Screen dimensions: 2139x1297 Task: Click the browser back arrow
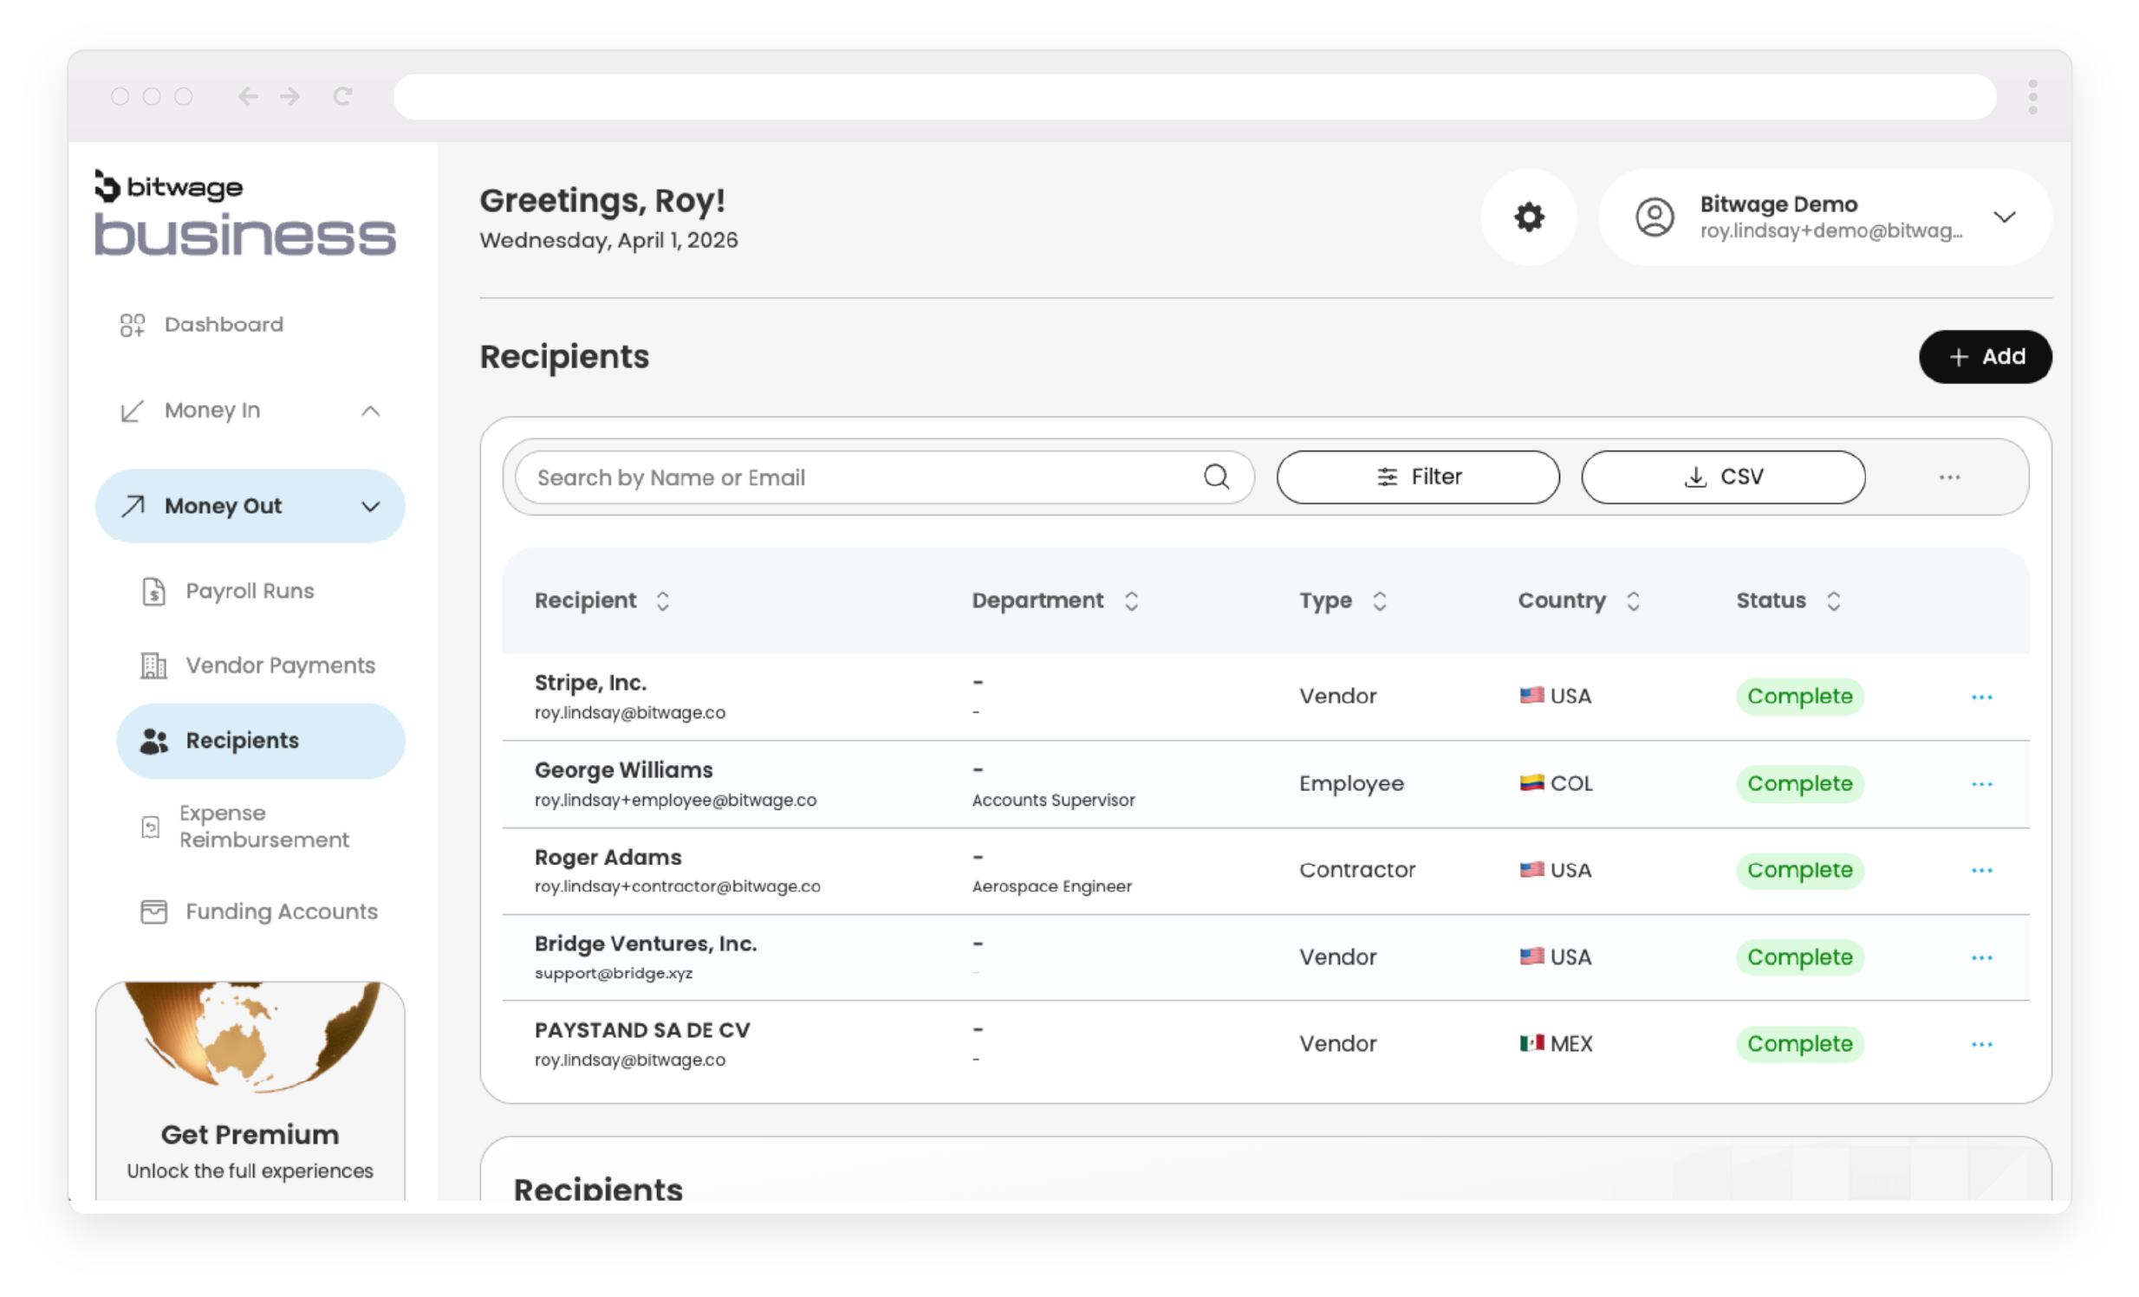247,96
